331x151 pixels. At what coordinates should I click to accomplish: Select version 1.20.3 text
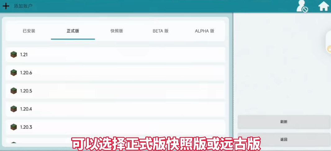tap(26, 127)
